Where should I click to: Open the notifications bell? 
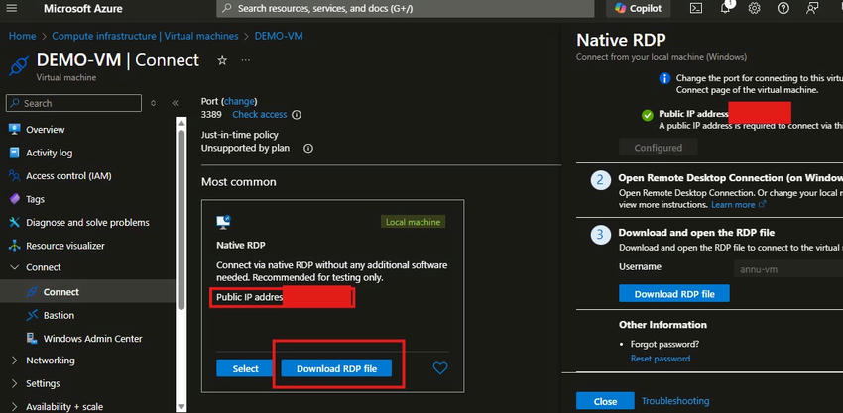(726, 8)
